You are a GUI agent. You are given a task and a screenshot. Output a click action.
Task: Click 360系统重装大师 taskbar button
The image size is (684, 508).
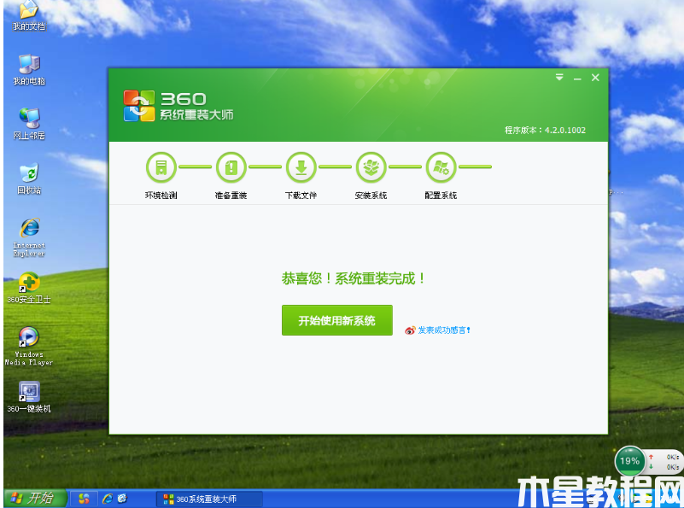pos(209,499)
